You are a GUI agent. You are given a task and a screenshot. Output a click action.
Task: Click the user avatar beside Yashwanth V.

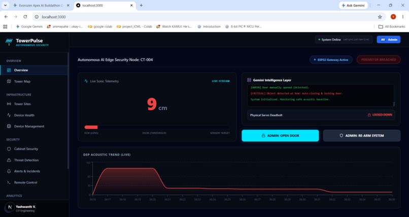(x=10, y=207)
